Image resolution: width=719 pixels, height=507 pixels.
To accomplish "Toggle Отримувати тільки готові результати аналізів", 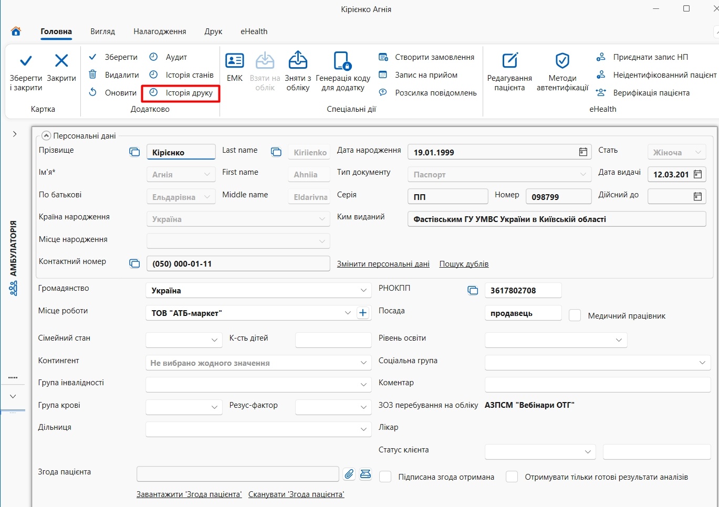I will tap(512, 477).
